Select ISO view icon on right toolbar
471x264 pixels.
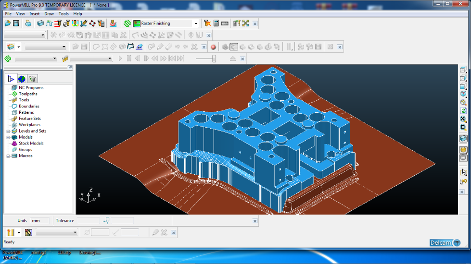coord(463,94)
